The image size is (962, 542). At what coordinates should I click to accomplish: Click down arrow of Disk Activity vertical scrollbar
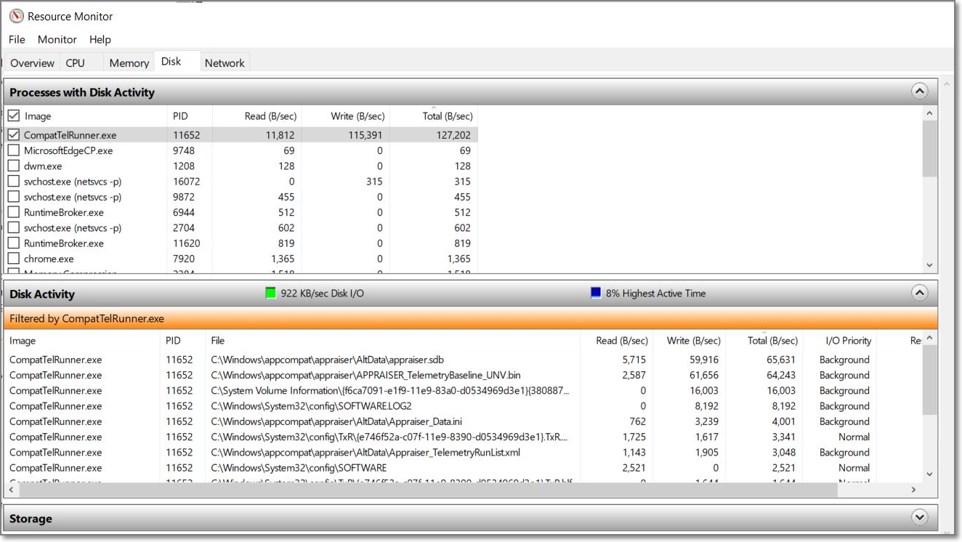click(929, 474)
